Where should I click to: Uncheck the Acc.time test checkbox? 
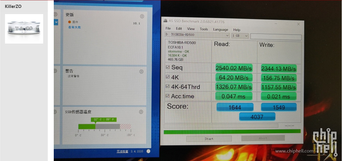[x=167, y=96]
